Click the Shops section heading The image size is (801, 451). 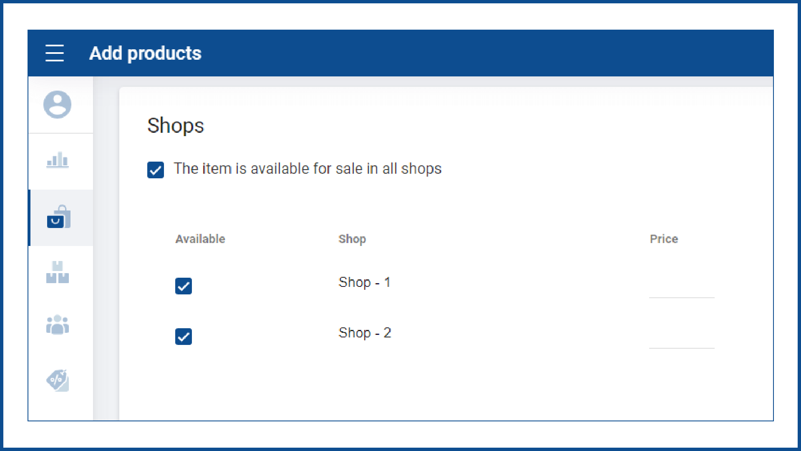coord(176,126)
